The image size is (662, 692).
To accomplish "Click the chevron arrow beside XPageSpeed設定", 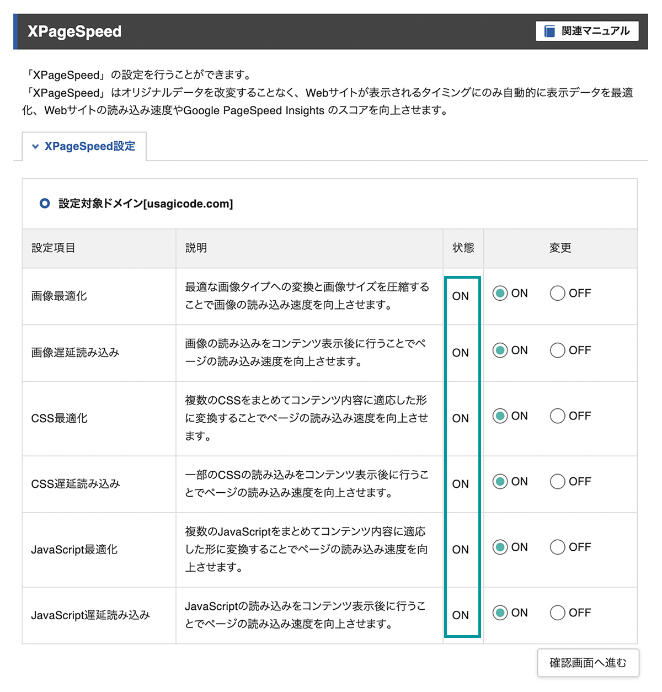I will tap(35, 147).
